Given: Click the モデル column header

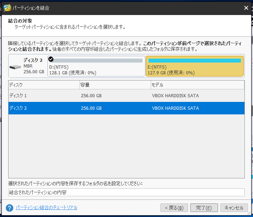Looking at the screenshot, I should [x=198, y=85].
